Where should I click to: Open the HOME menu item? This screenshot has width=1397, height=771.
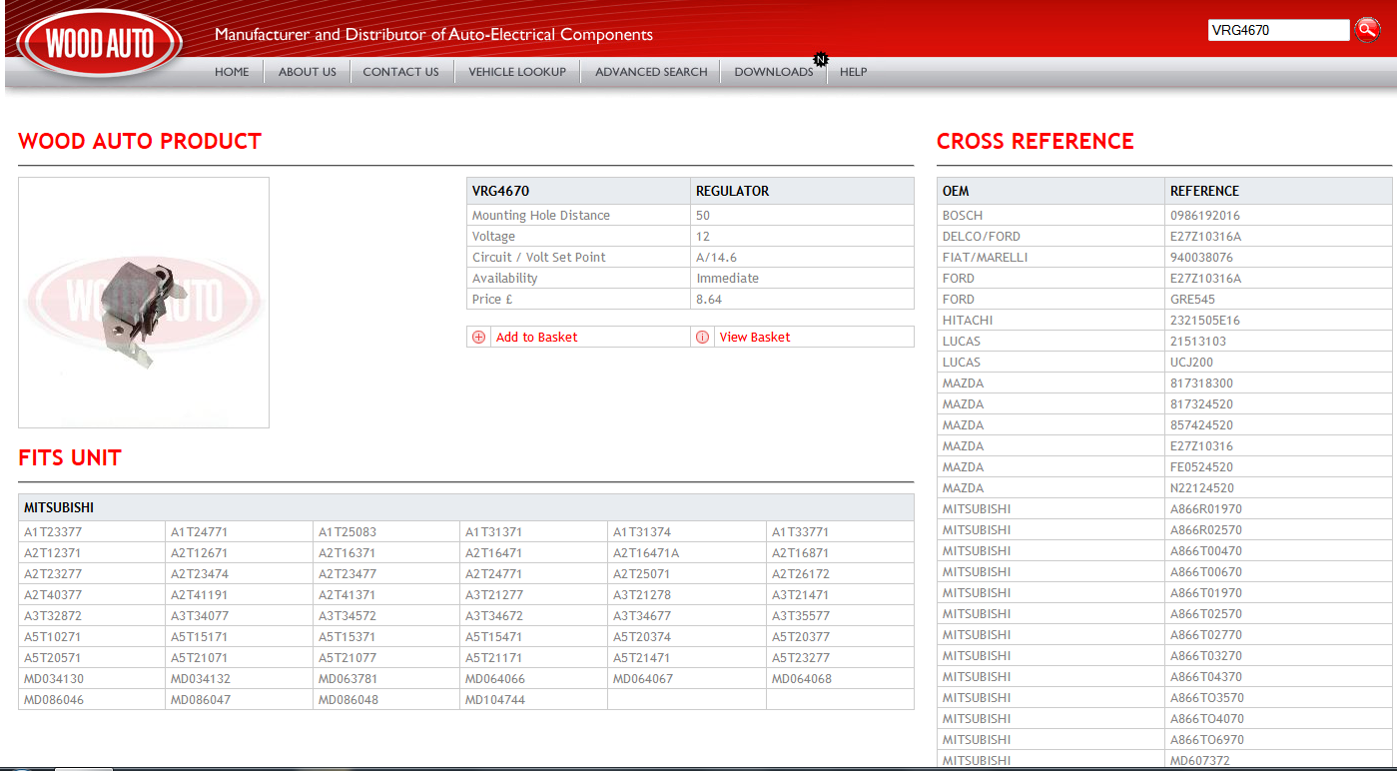tap(232, 72)
